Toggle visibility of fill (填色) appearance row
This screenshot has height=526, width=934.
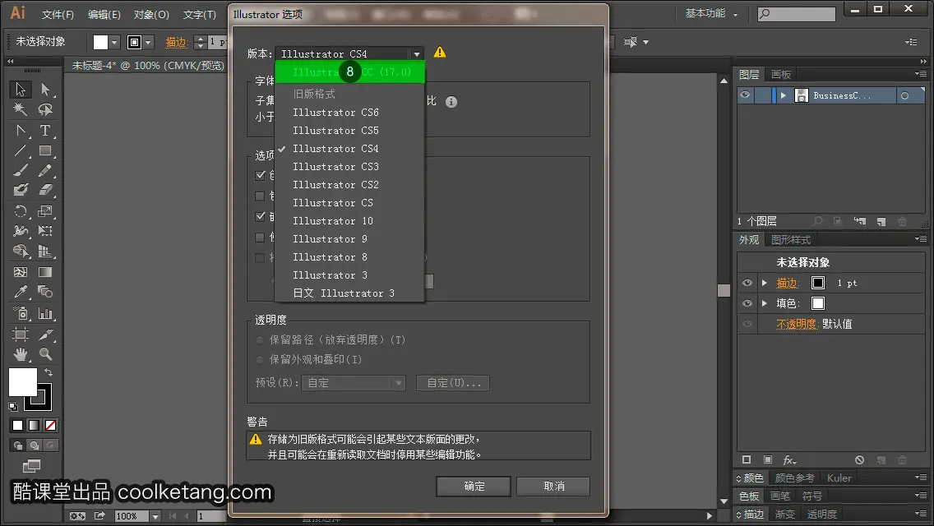click(747, 303)
